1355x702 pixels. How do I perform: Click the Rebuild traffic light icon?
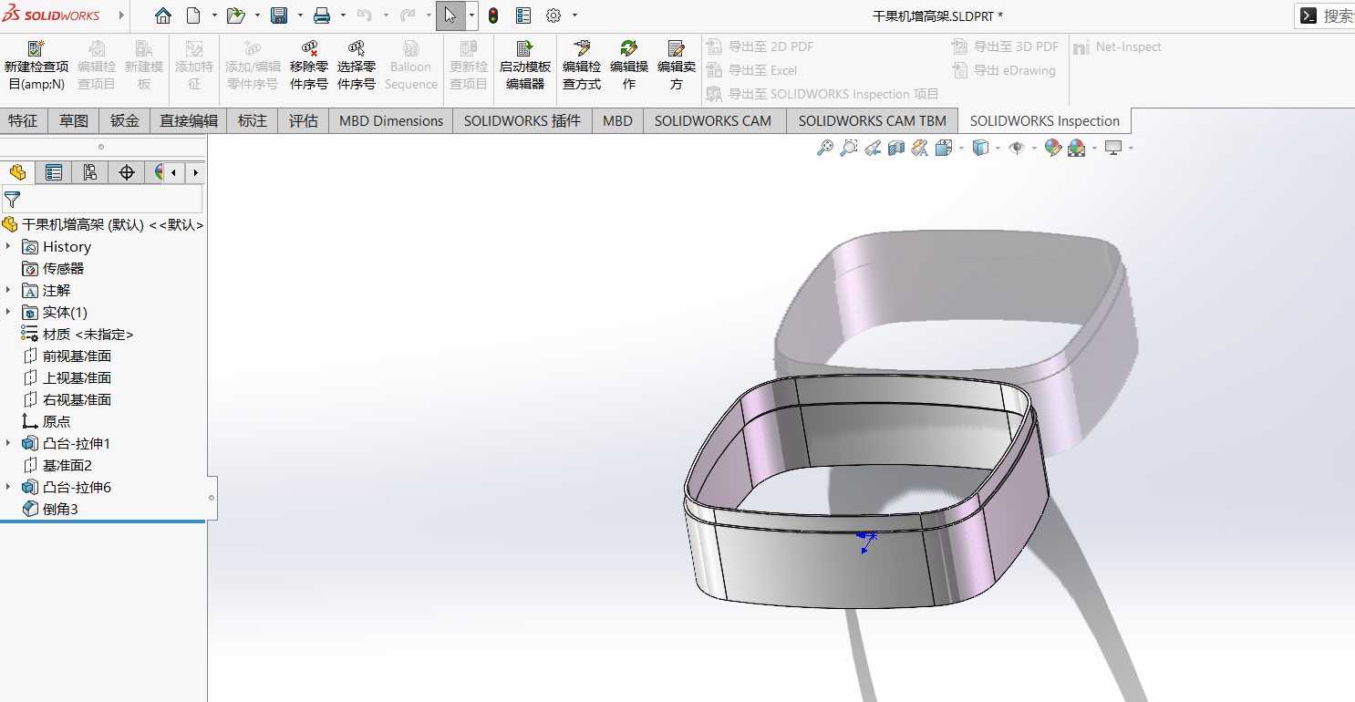(493, 15)
